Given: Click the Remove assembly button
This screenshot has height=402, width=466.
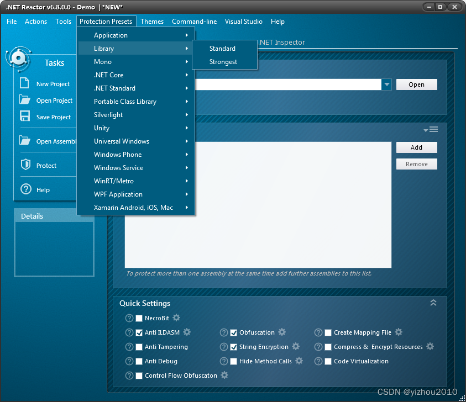Looking at the screenshot, I should (416, 164).
